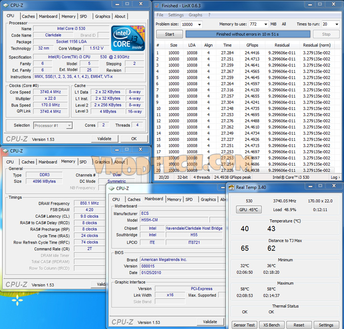This screenshot has height=329, width=344.
Task: Switch to the Caches tab in top CPU-Z window
Action: tap(29, 16)
